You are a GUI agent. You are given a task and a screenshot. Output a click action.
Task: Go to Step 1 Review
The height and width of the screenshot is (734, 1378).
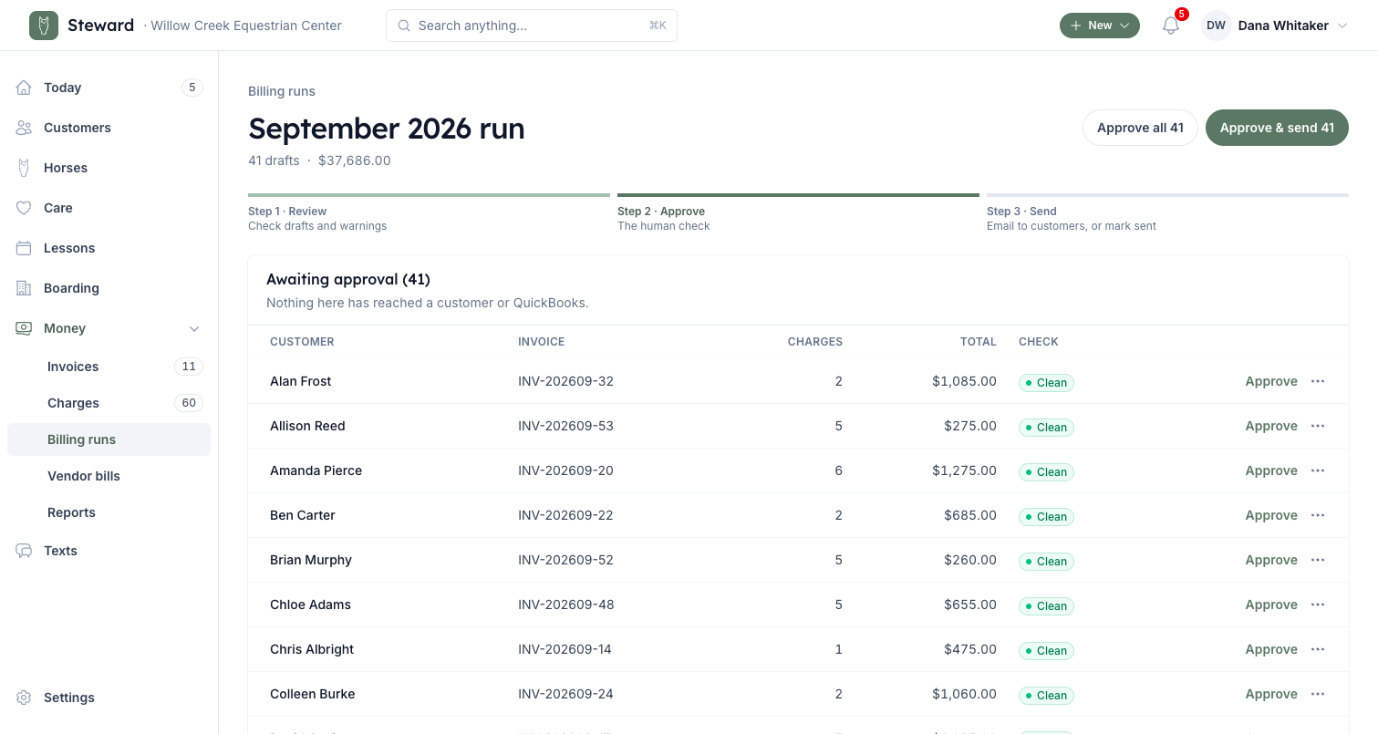[x=429, y=213]
